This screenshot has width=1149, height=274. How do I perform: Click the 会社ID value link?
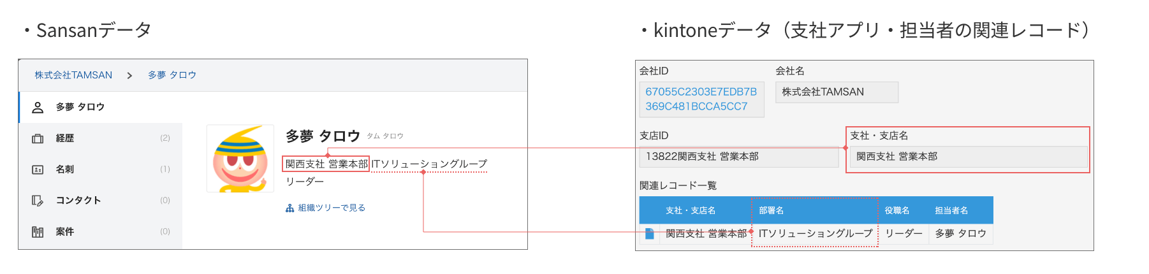[701, 99]
